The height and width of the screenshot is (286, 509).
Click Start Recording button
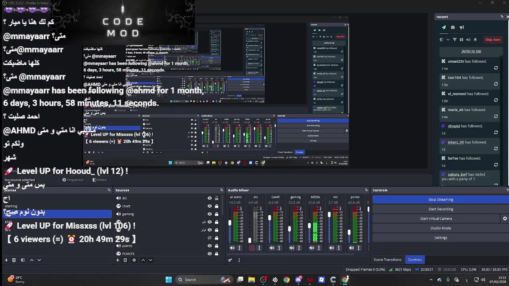pyautogui.click(x=441, y=209)
